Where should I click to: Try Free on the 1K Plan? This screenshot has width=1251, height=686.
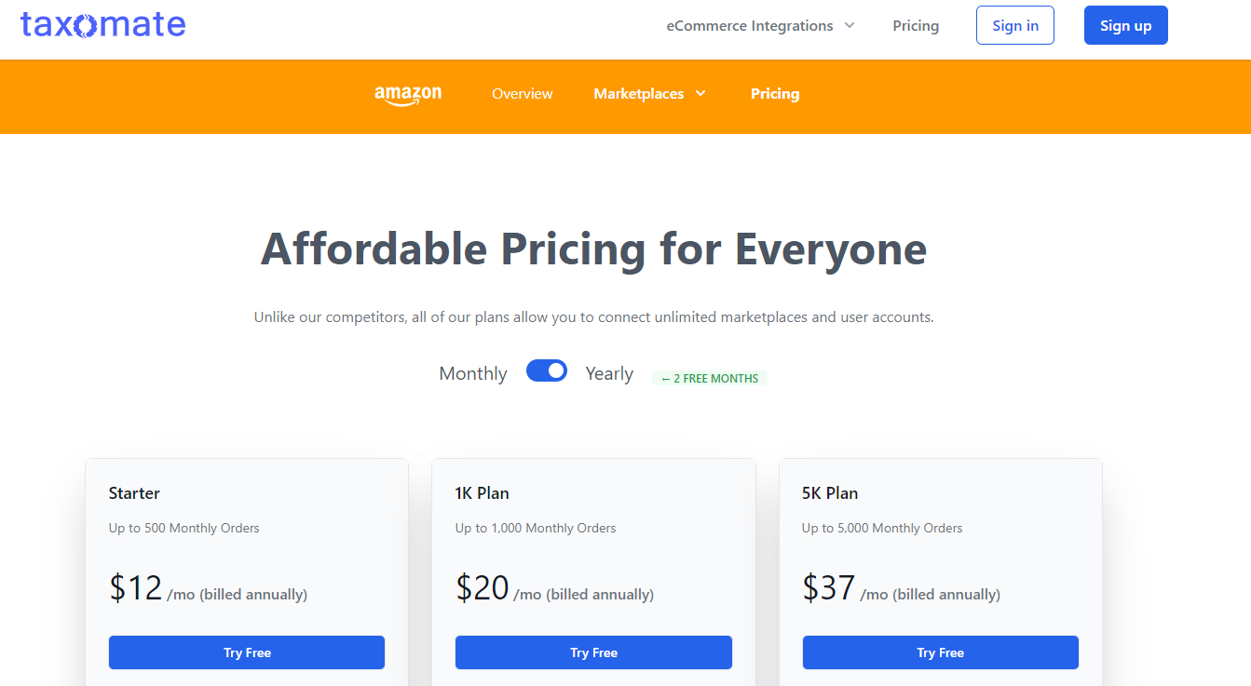[593, 652]
